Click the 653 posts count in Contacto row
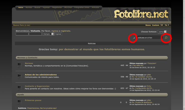The height and width of the screenshot is (110, 185). (x=122, y=88)
